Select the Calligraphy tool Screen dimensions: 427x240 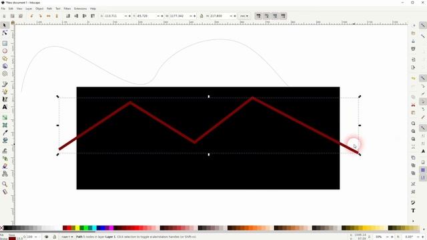(5, 99)
